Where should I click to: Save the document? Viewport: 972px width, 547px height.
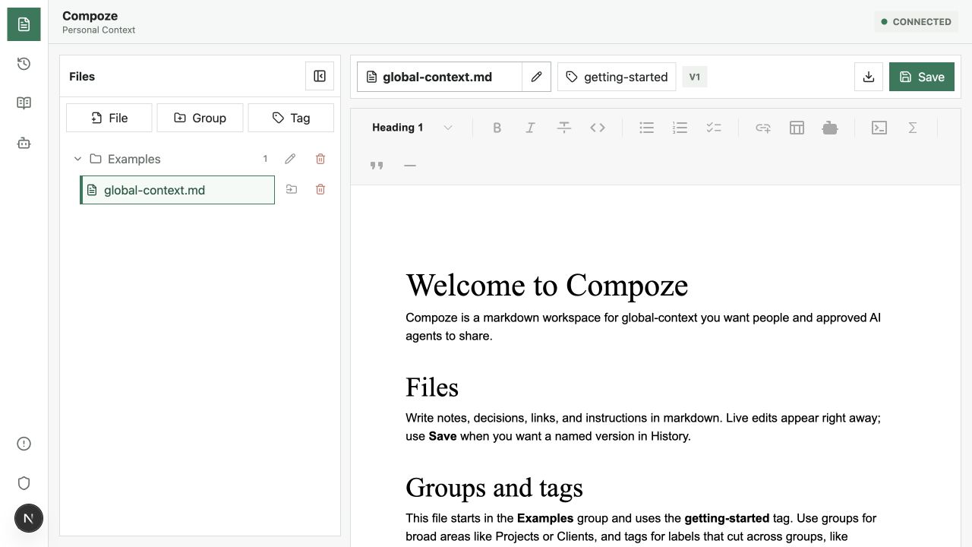922,77
